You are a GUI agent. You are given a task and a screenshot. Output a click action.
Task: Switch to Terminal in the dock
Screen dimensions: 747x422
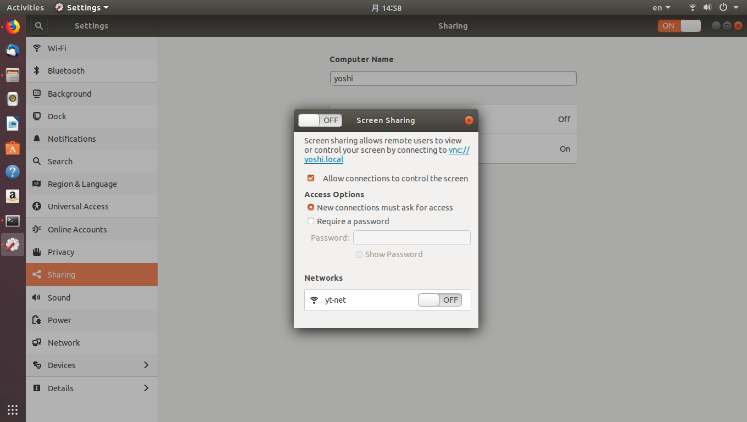click(13, 220)
